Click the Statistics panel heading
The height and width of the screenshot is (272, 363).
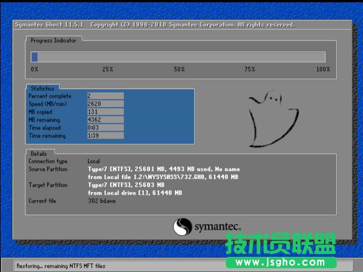pyautogui.click(x=42, y=89)
